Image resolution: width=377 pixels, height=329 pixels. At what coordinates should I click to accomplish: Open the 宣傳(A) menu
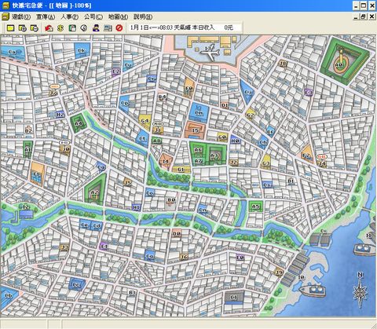pyautogui.click(x=46, y=16)
